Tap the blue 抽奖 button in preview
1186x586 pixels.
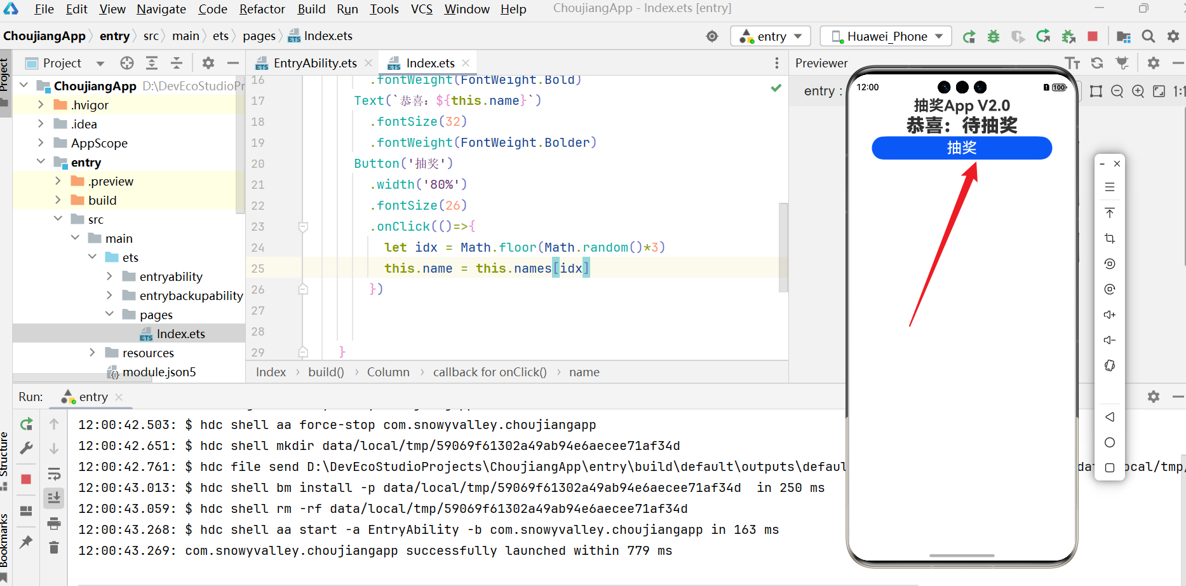[962, 148]
